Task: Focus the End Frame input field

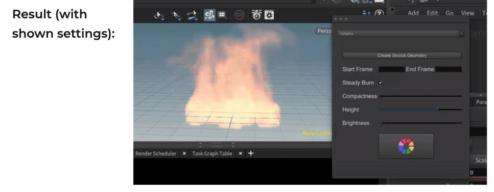Action: pyautogui.click(x=449, y=69)
